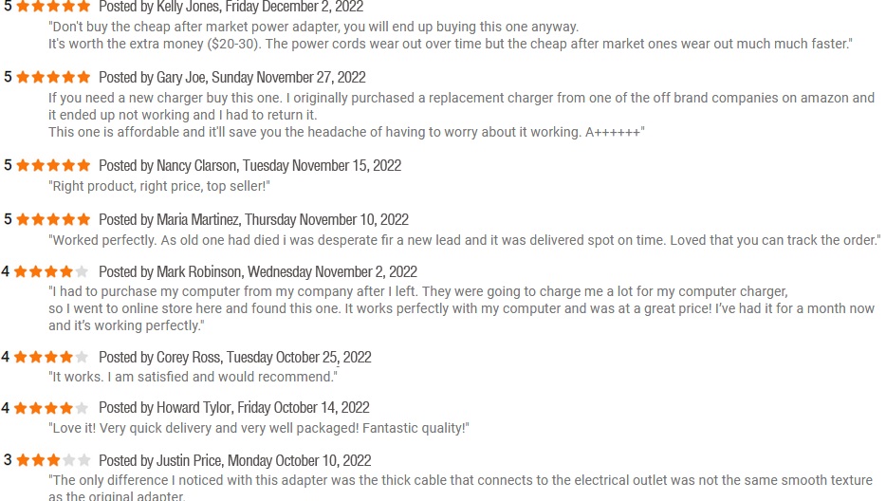Click the empty fifth star on Mark Robinson's review
886x501 pixels.
click(82, 271)
